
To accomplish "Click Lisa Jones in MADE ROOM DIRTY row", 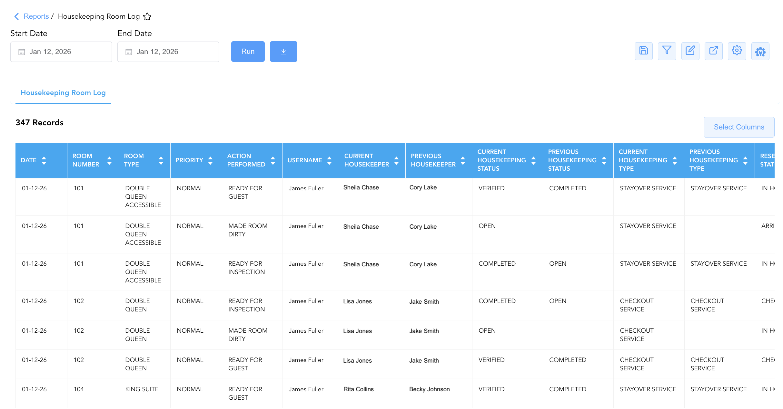I will point(357,331).
